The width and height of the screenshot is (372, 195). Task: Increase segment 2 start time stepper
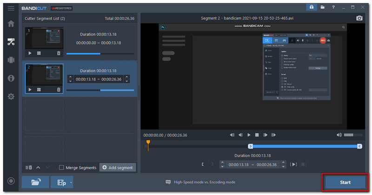tap(71, 77)
